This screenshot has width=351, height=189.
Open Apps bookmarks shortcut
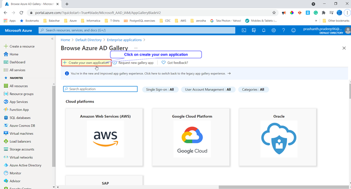click(x=10, y=21)
